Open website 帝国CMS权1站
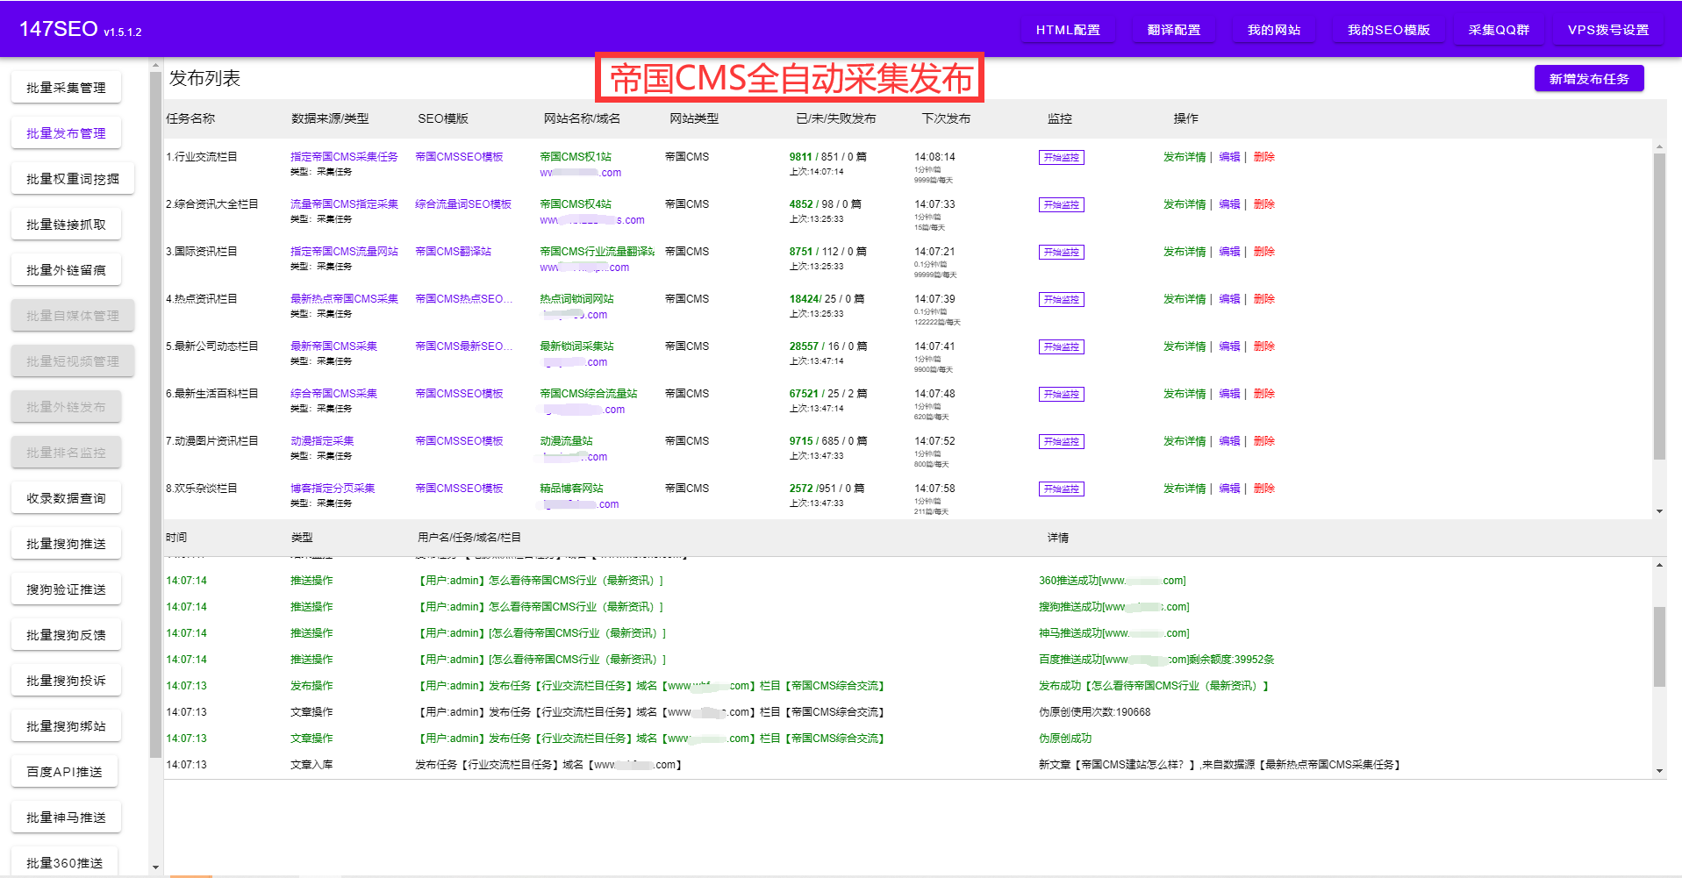 tap(576, 157)
